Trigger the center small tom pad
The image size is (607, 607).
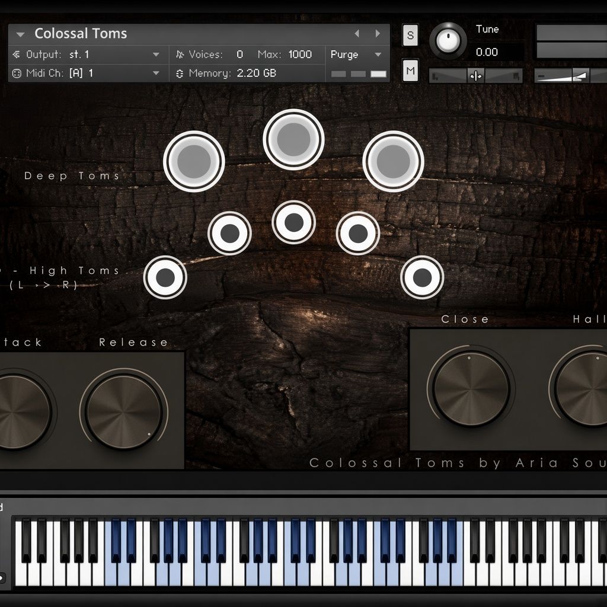(294, 222)
